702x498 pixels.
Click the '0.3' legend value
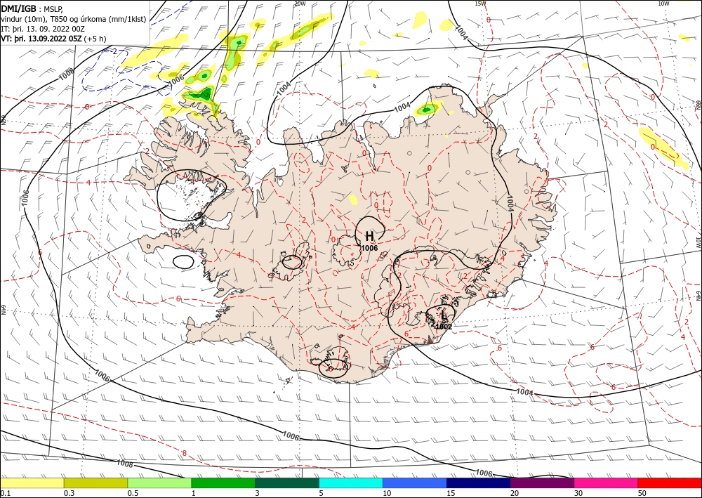[69, 493]
